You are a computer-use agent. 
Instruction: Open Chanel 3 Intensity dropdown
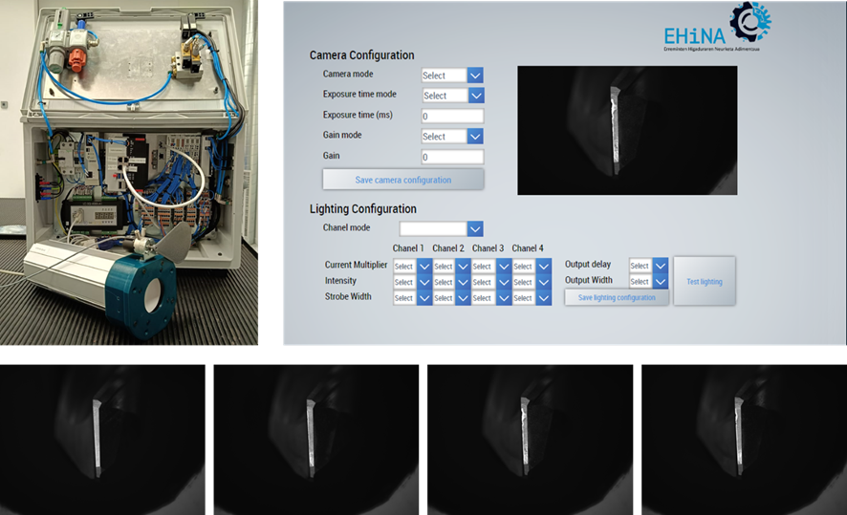point(491,282)
